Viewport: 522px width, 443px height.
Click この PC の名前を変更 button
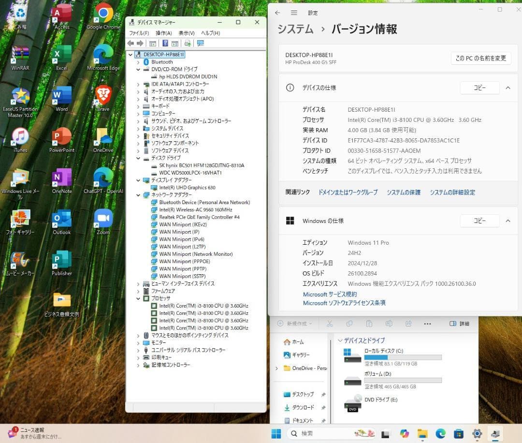(480, 58)
